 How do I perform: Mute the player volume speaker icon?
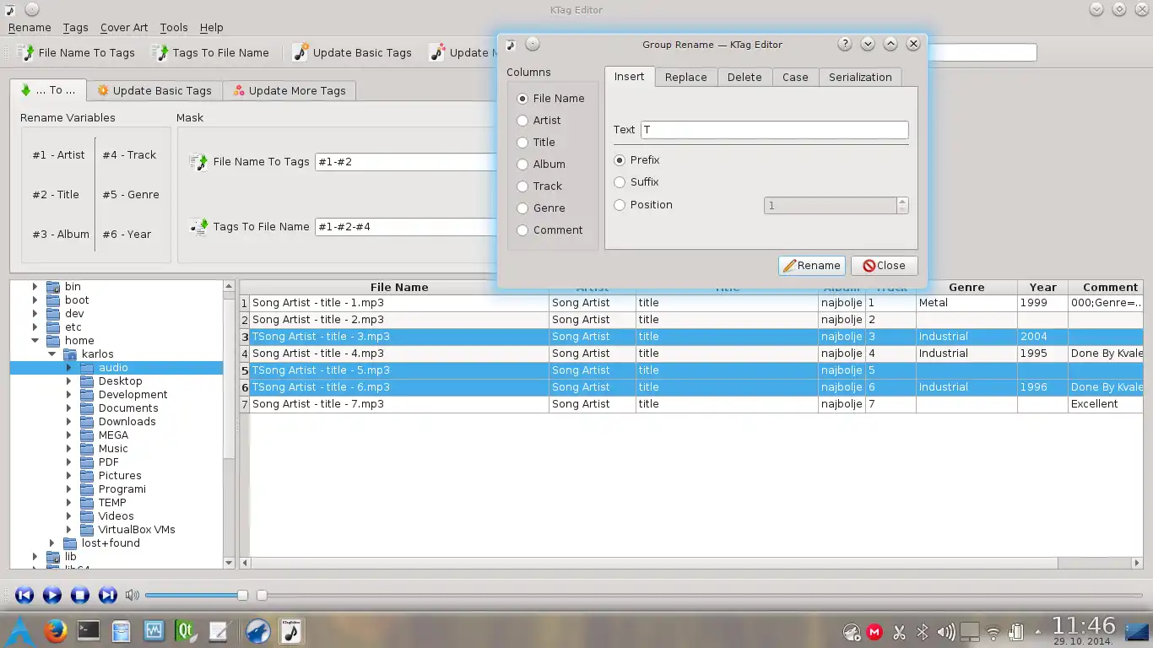(132, 595)
